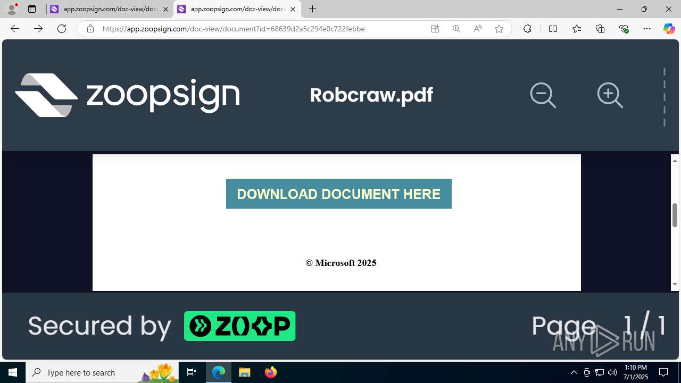
Task: Go back to the previous page
Action: tap(15, 29)
